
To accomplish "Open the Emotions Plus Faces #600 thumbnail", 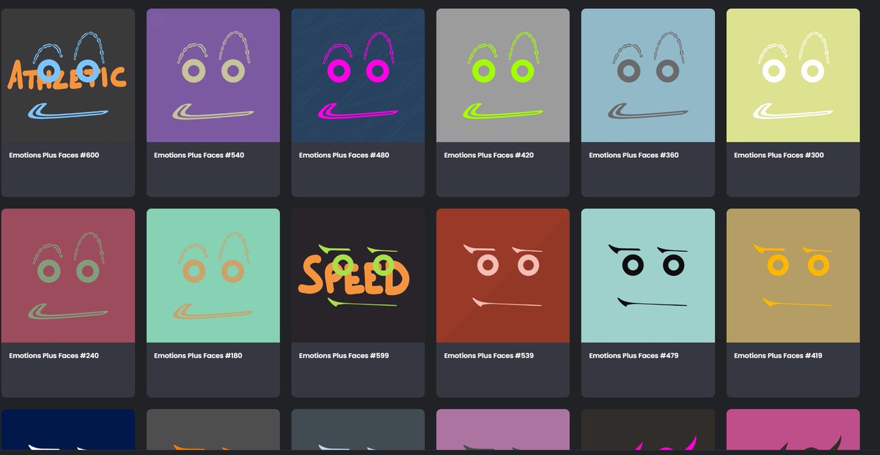I will (68, 76).
